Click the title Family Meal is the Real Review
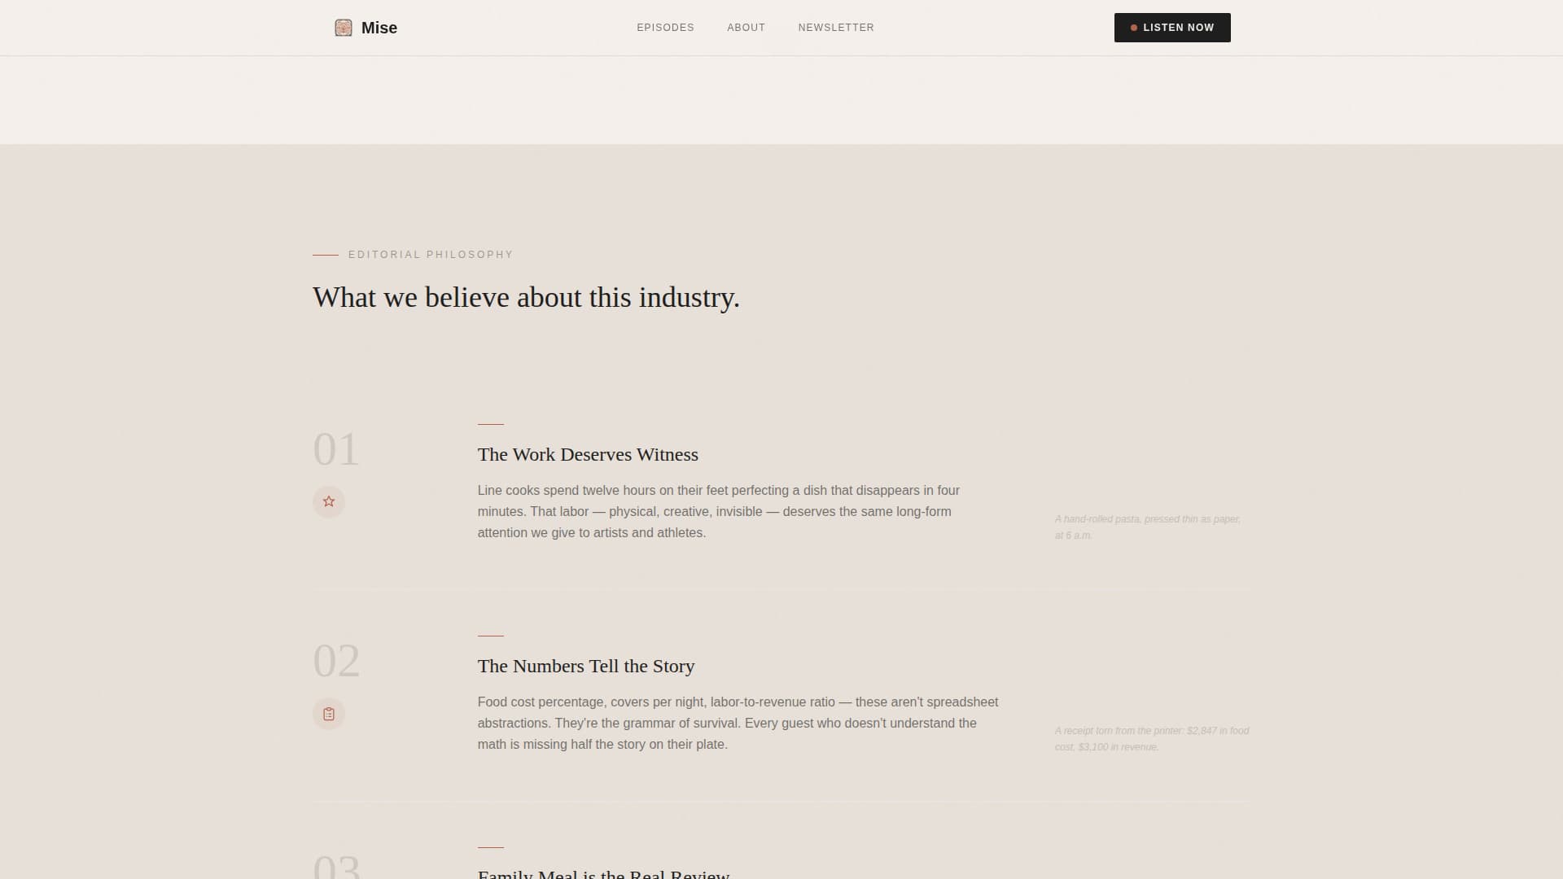The image size is (1563, 879). [x=603, y=874]
